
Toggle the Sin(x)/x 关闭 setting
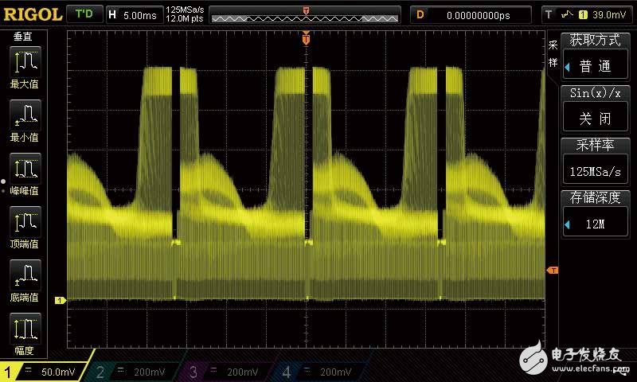(x=593, y=109)
